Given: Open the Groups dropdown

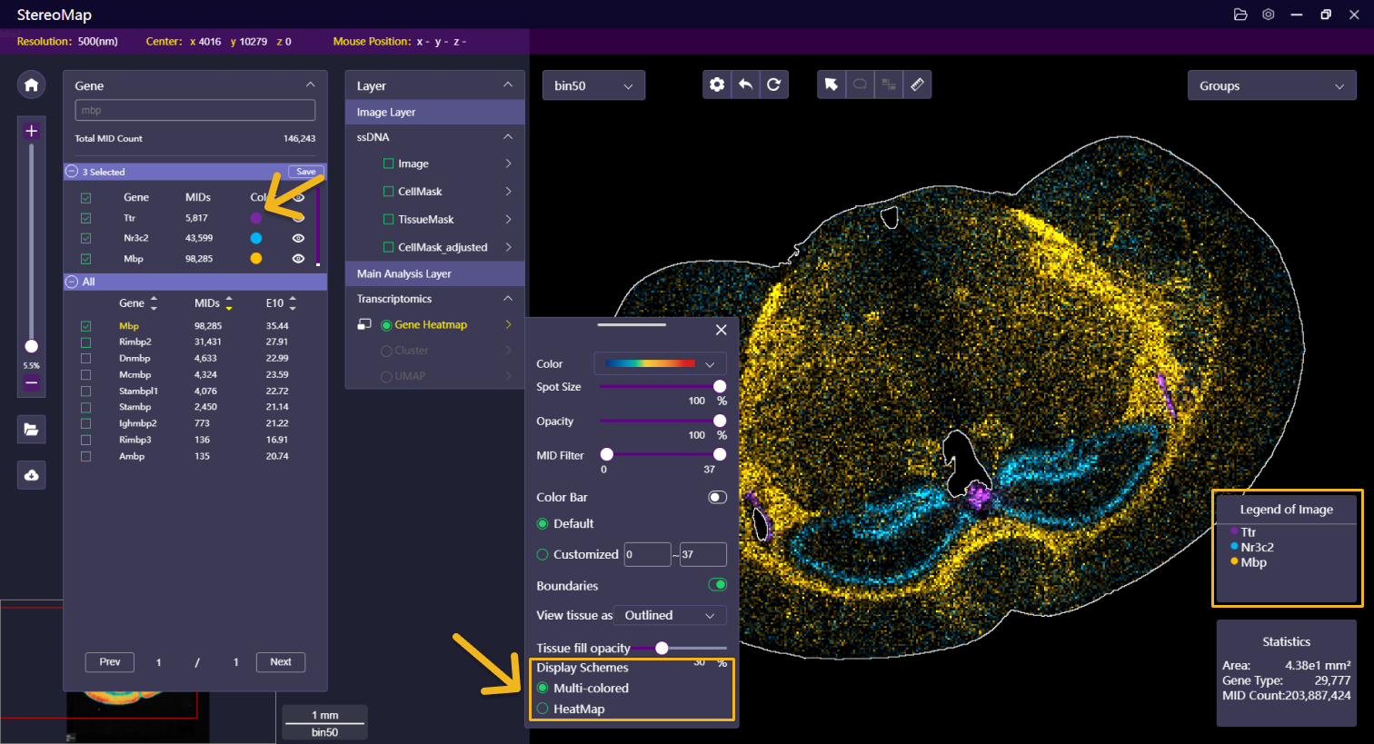Looking at the screenshot, I should (1270, 86).
